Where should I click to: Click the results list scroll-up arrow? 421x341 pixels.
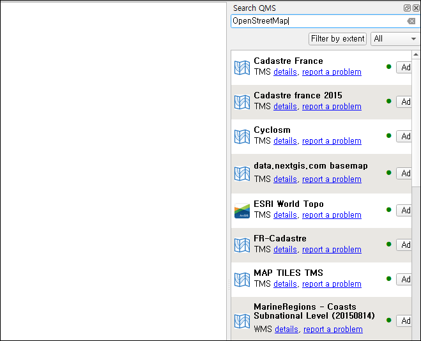pyautogui.click(x=416, y=55)
